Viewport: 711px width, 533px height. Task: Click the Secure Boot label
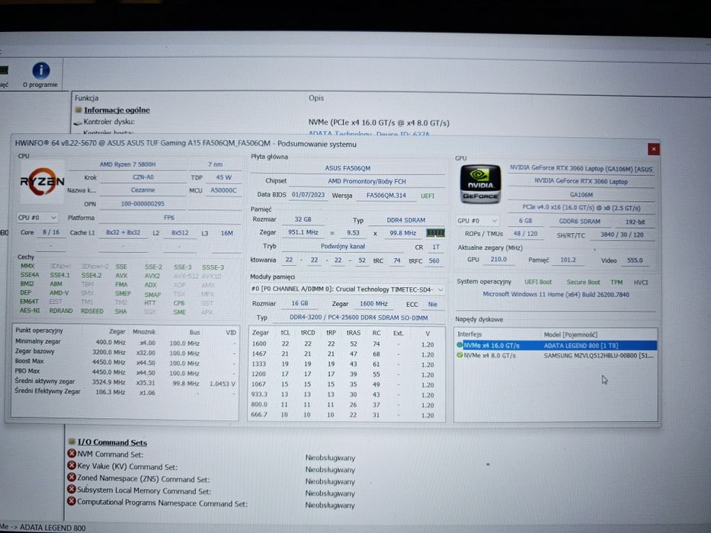[x=583, y=282]
